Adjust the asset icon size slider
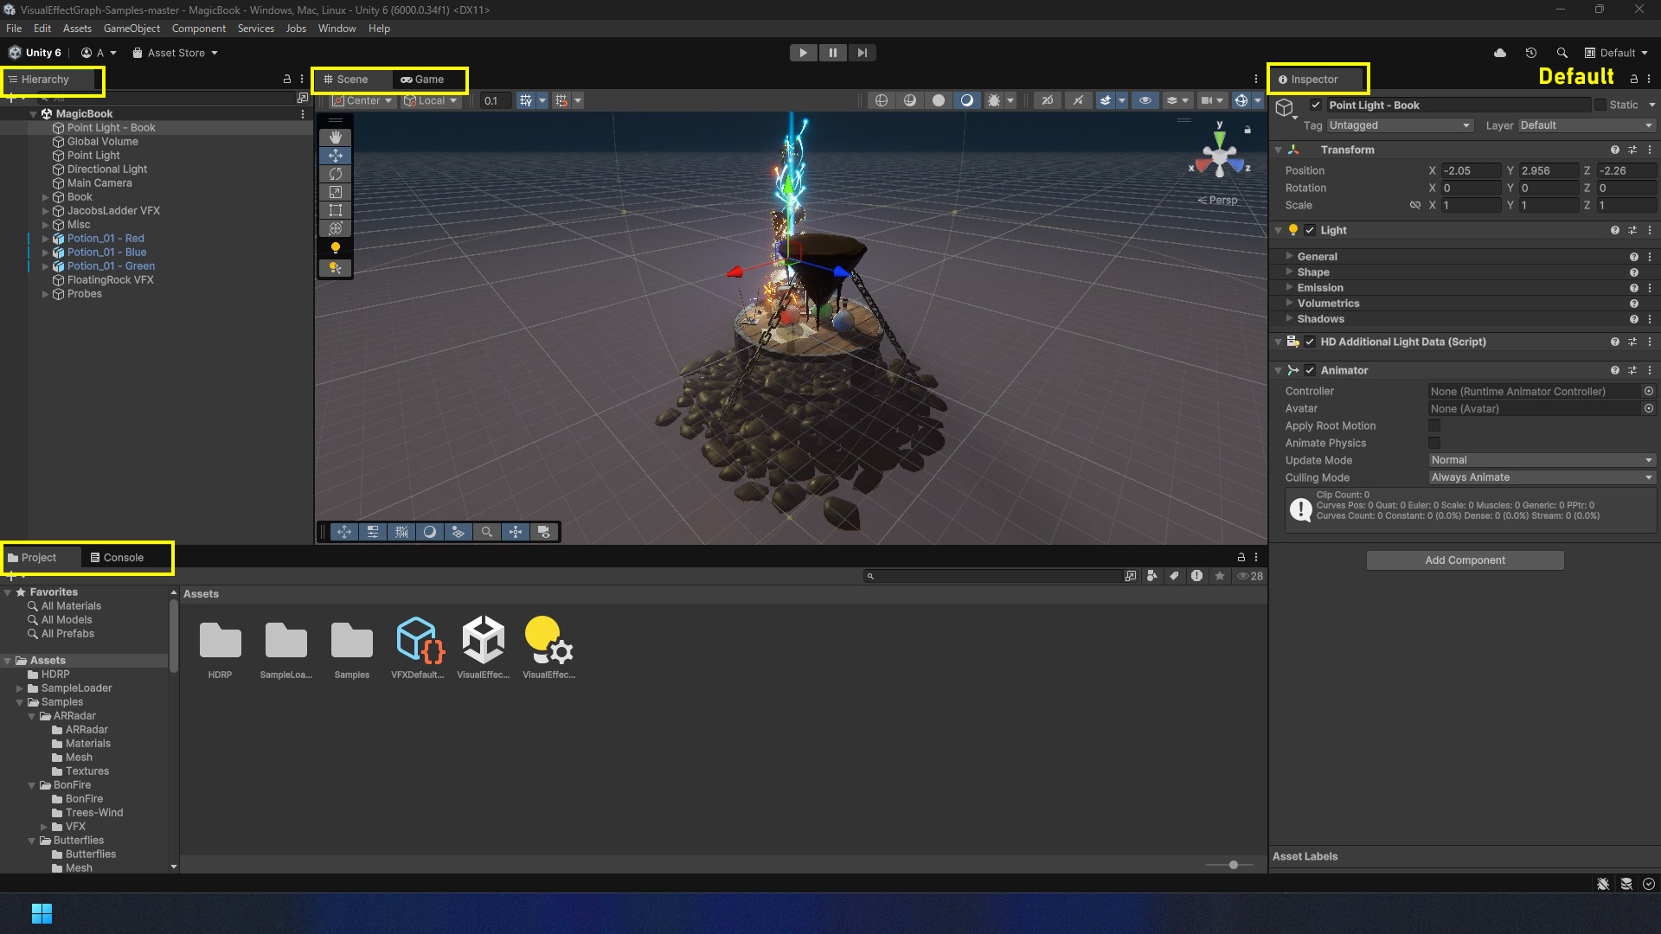 tap(1233, 865)
